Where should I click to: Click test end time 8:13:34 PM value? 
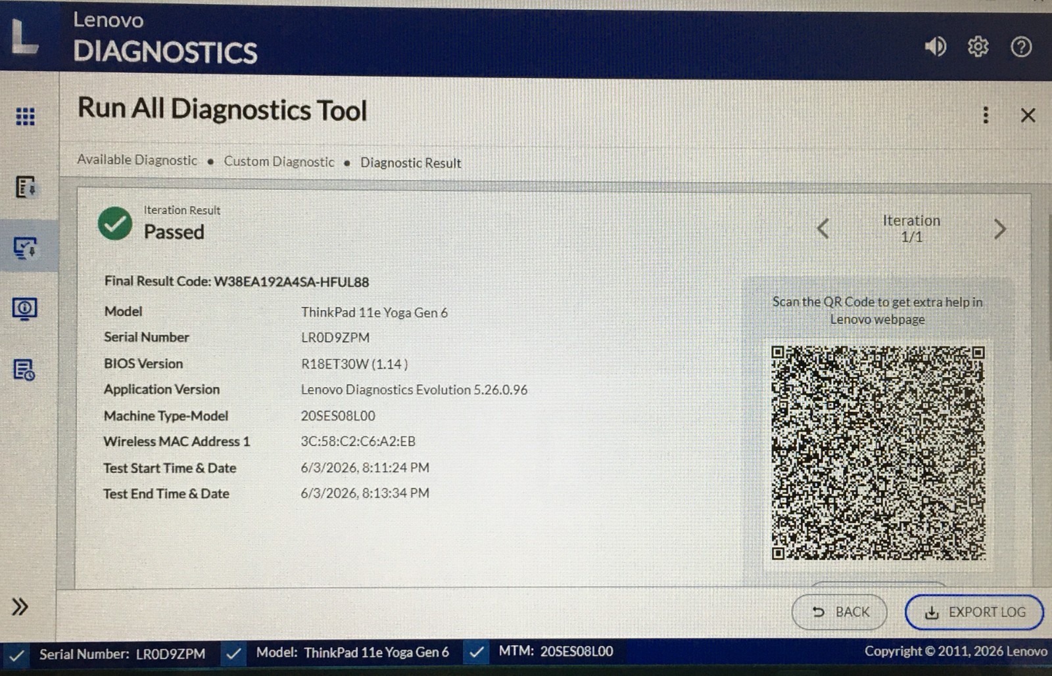pyautogui.click(x=365, y=493)
